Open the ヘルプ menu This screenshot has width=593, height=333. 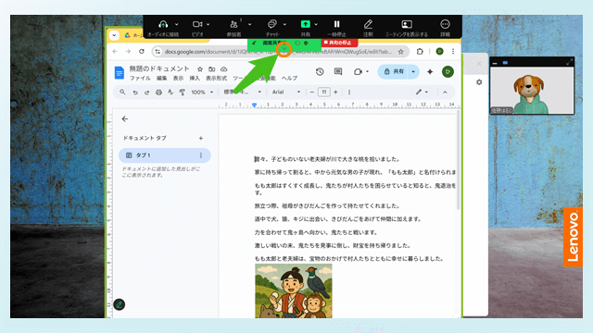pyautogui.click(x=289, y=78)
